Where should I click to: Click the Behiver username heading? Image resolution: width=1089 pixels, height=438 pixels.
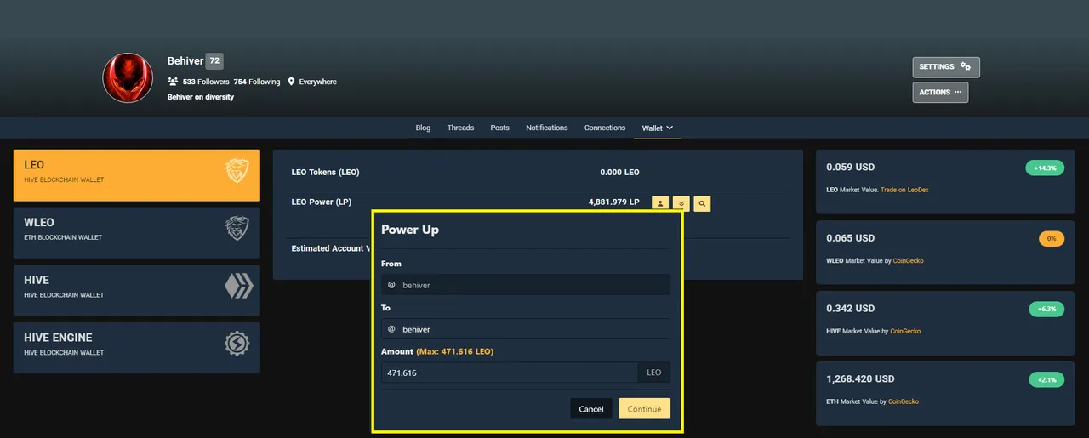pyautogui.click(x=185, y=61)
